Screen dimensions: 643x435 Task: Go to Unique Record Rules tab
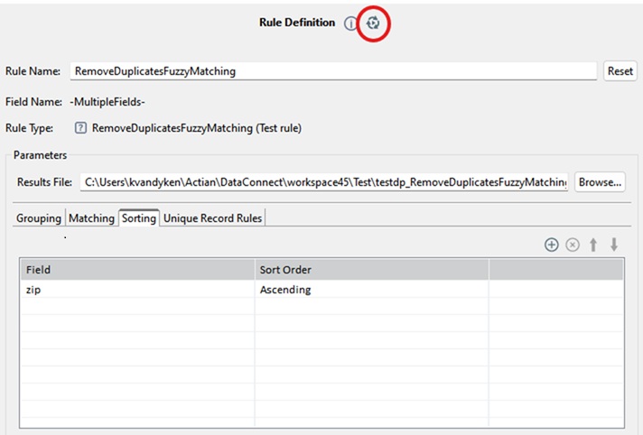[x=212, y=218]
